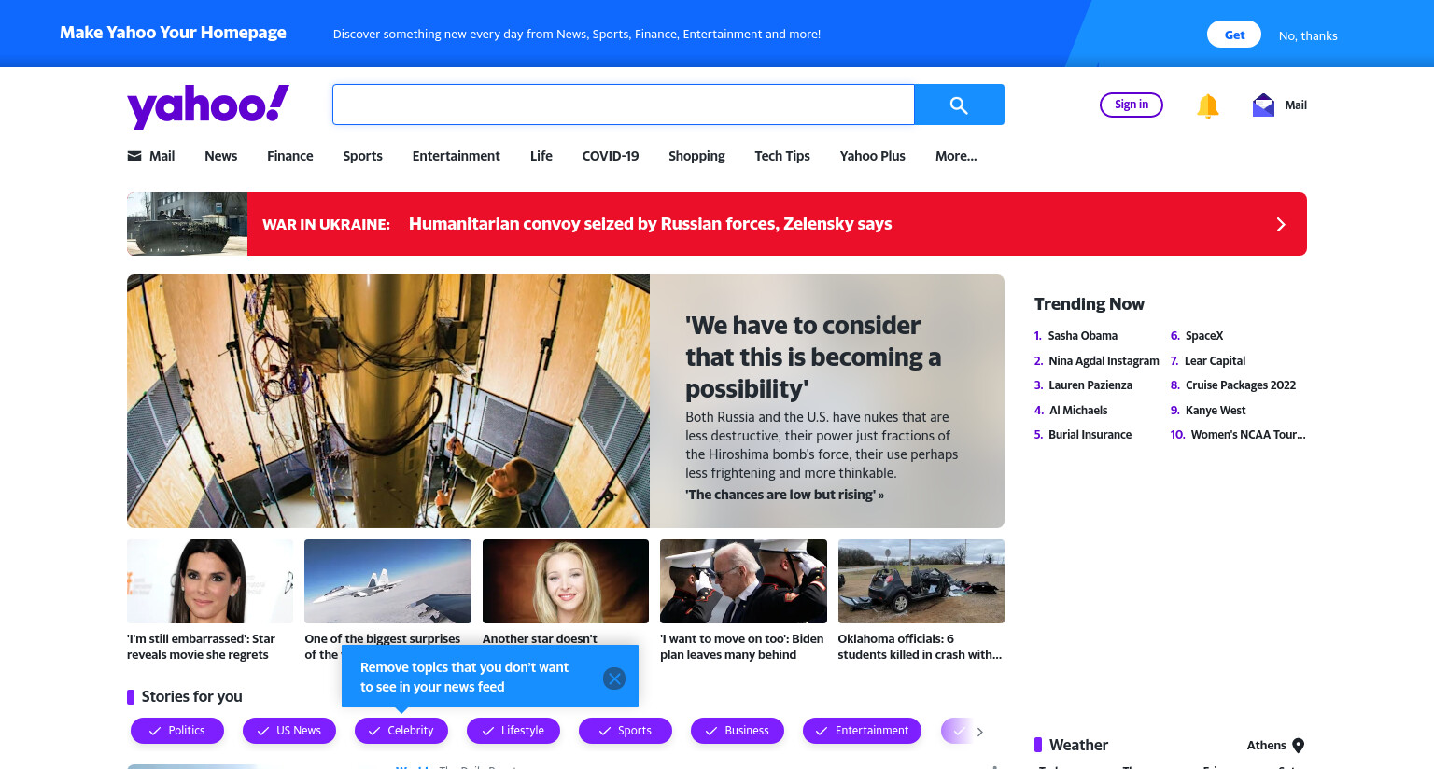Open trending topic Nina Agdal Instagram

pos(1104,361)
